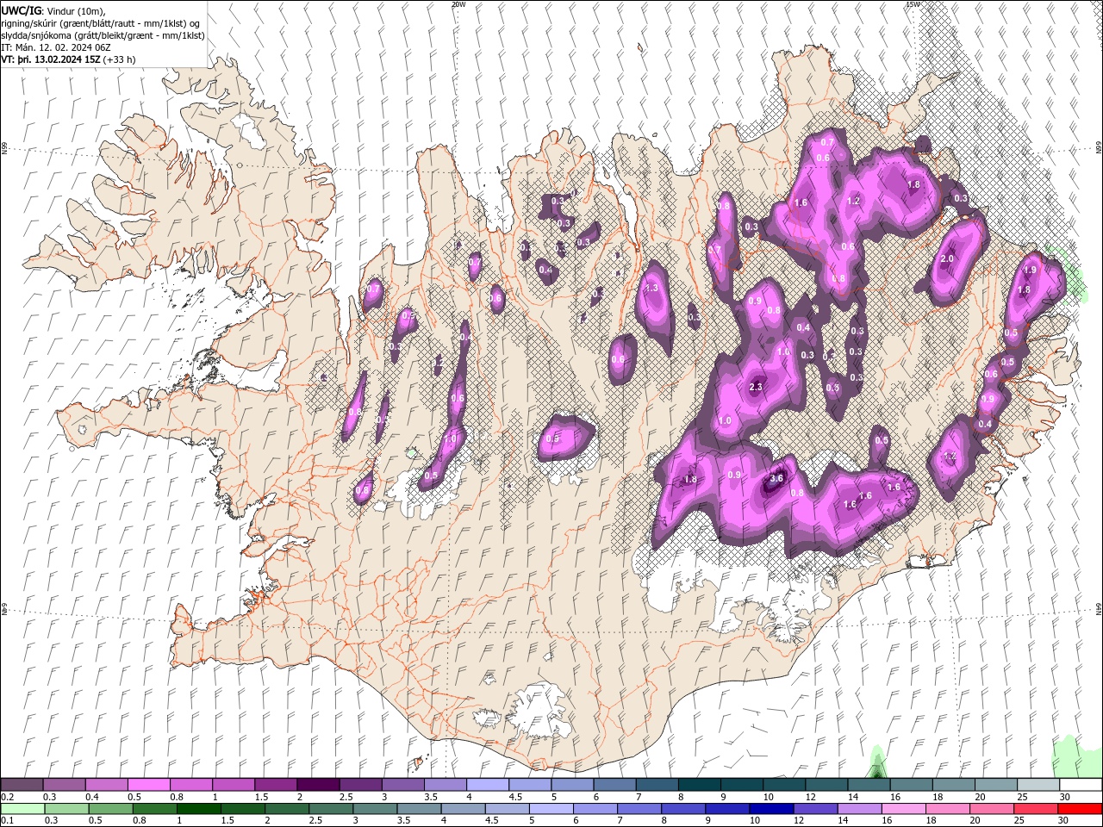The height and width of the screenshot is (827, 1103).
Task: Click the snowfall maximum value '3.6'
Action: pos(776,479)
